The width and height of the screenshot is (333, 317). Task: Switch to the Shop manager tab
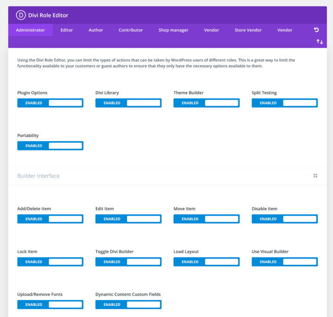173,30
